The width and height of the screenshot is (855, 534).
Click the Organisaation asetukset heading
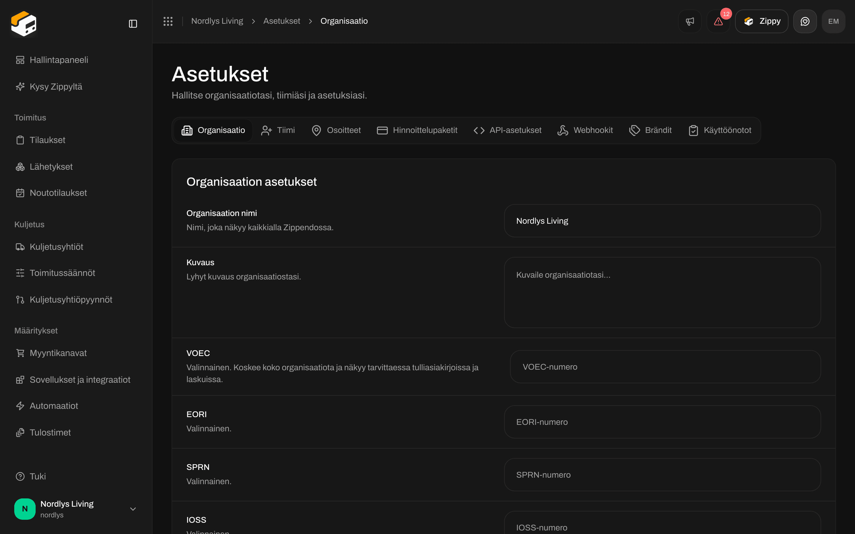[x=251, y=182]
